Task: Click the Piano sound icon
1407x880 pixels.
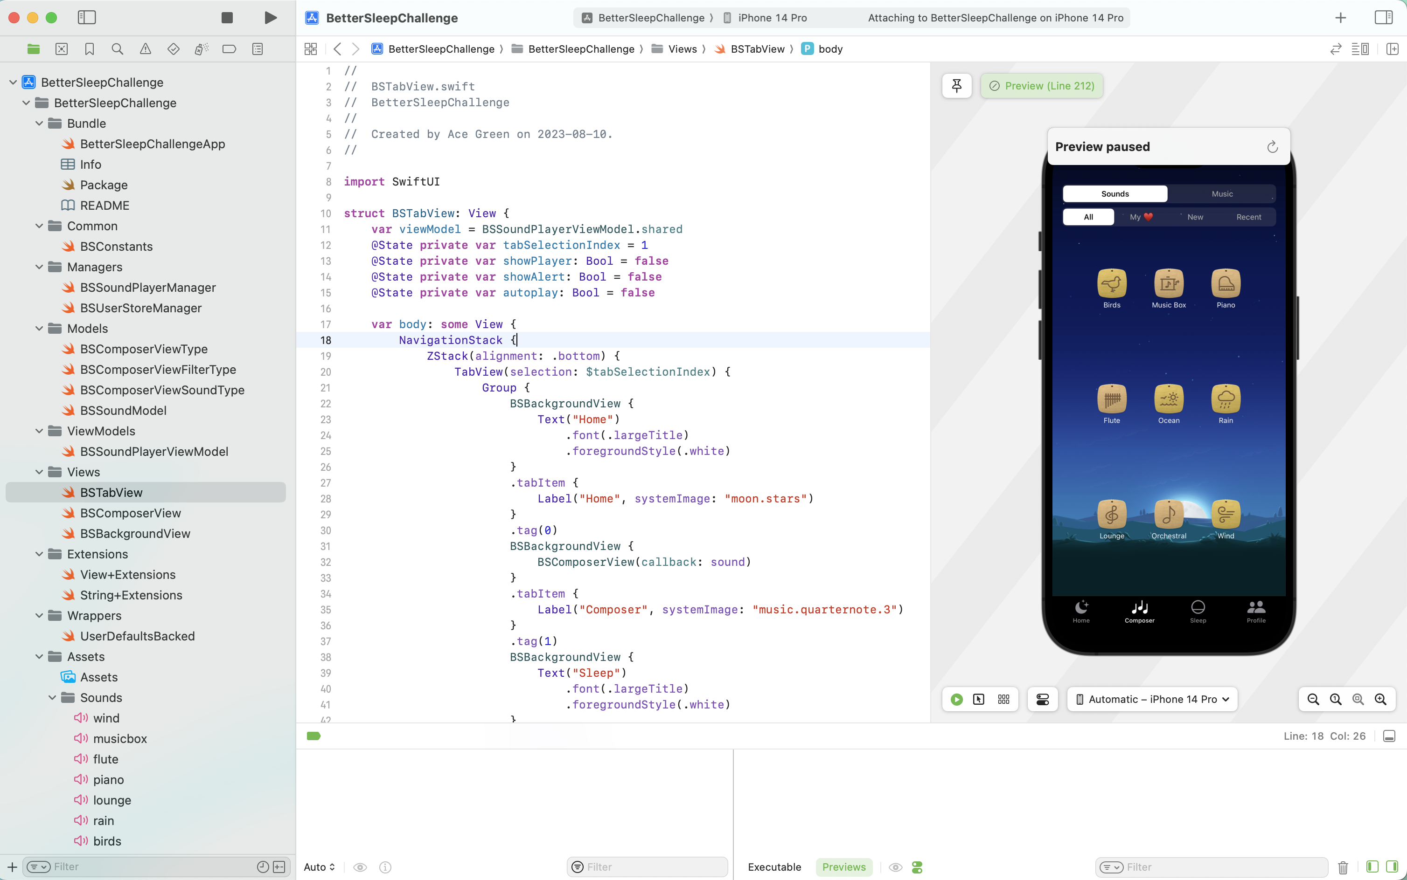Action: coord(1226,283)
